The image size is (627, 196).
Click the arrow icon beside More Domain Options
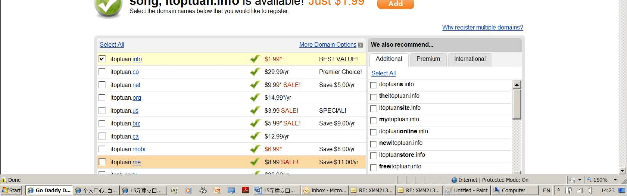(360, 45)
